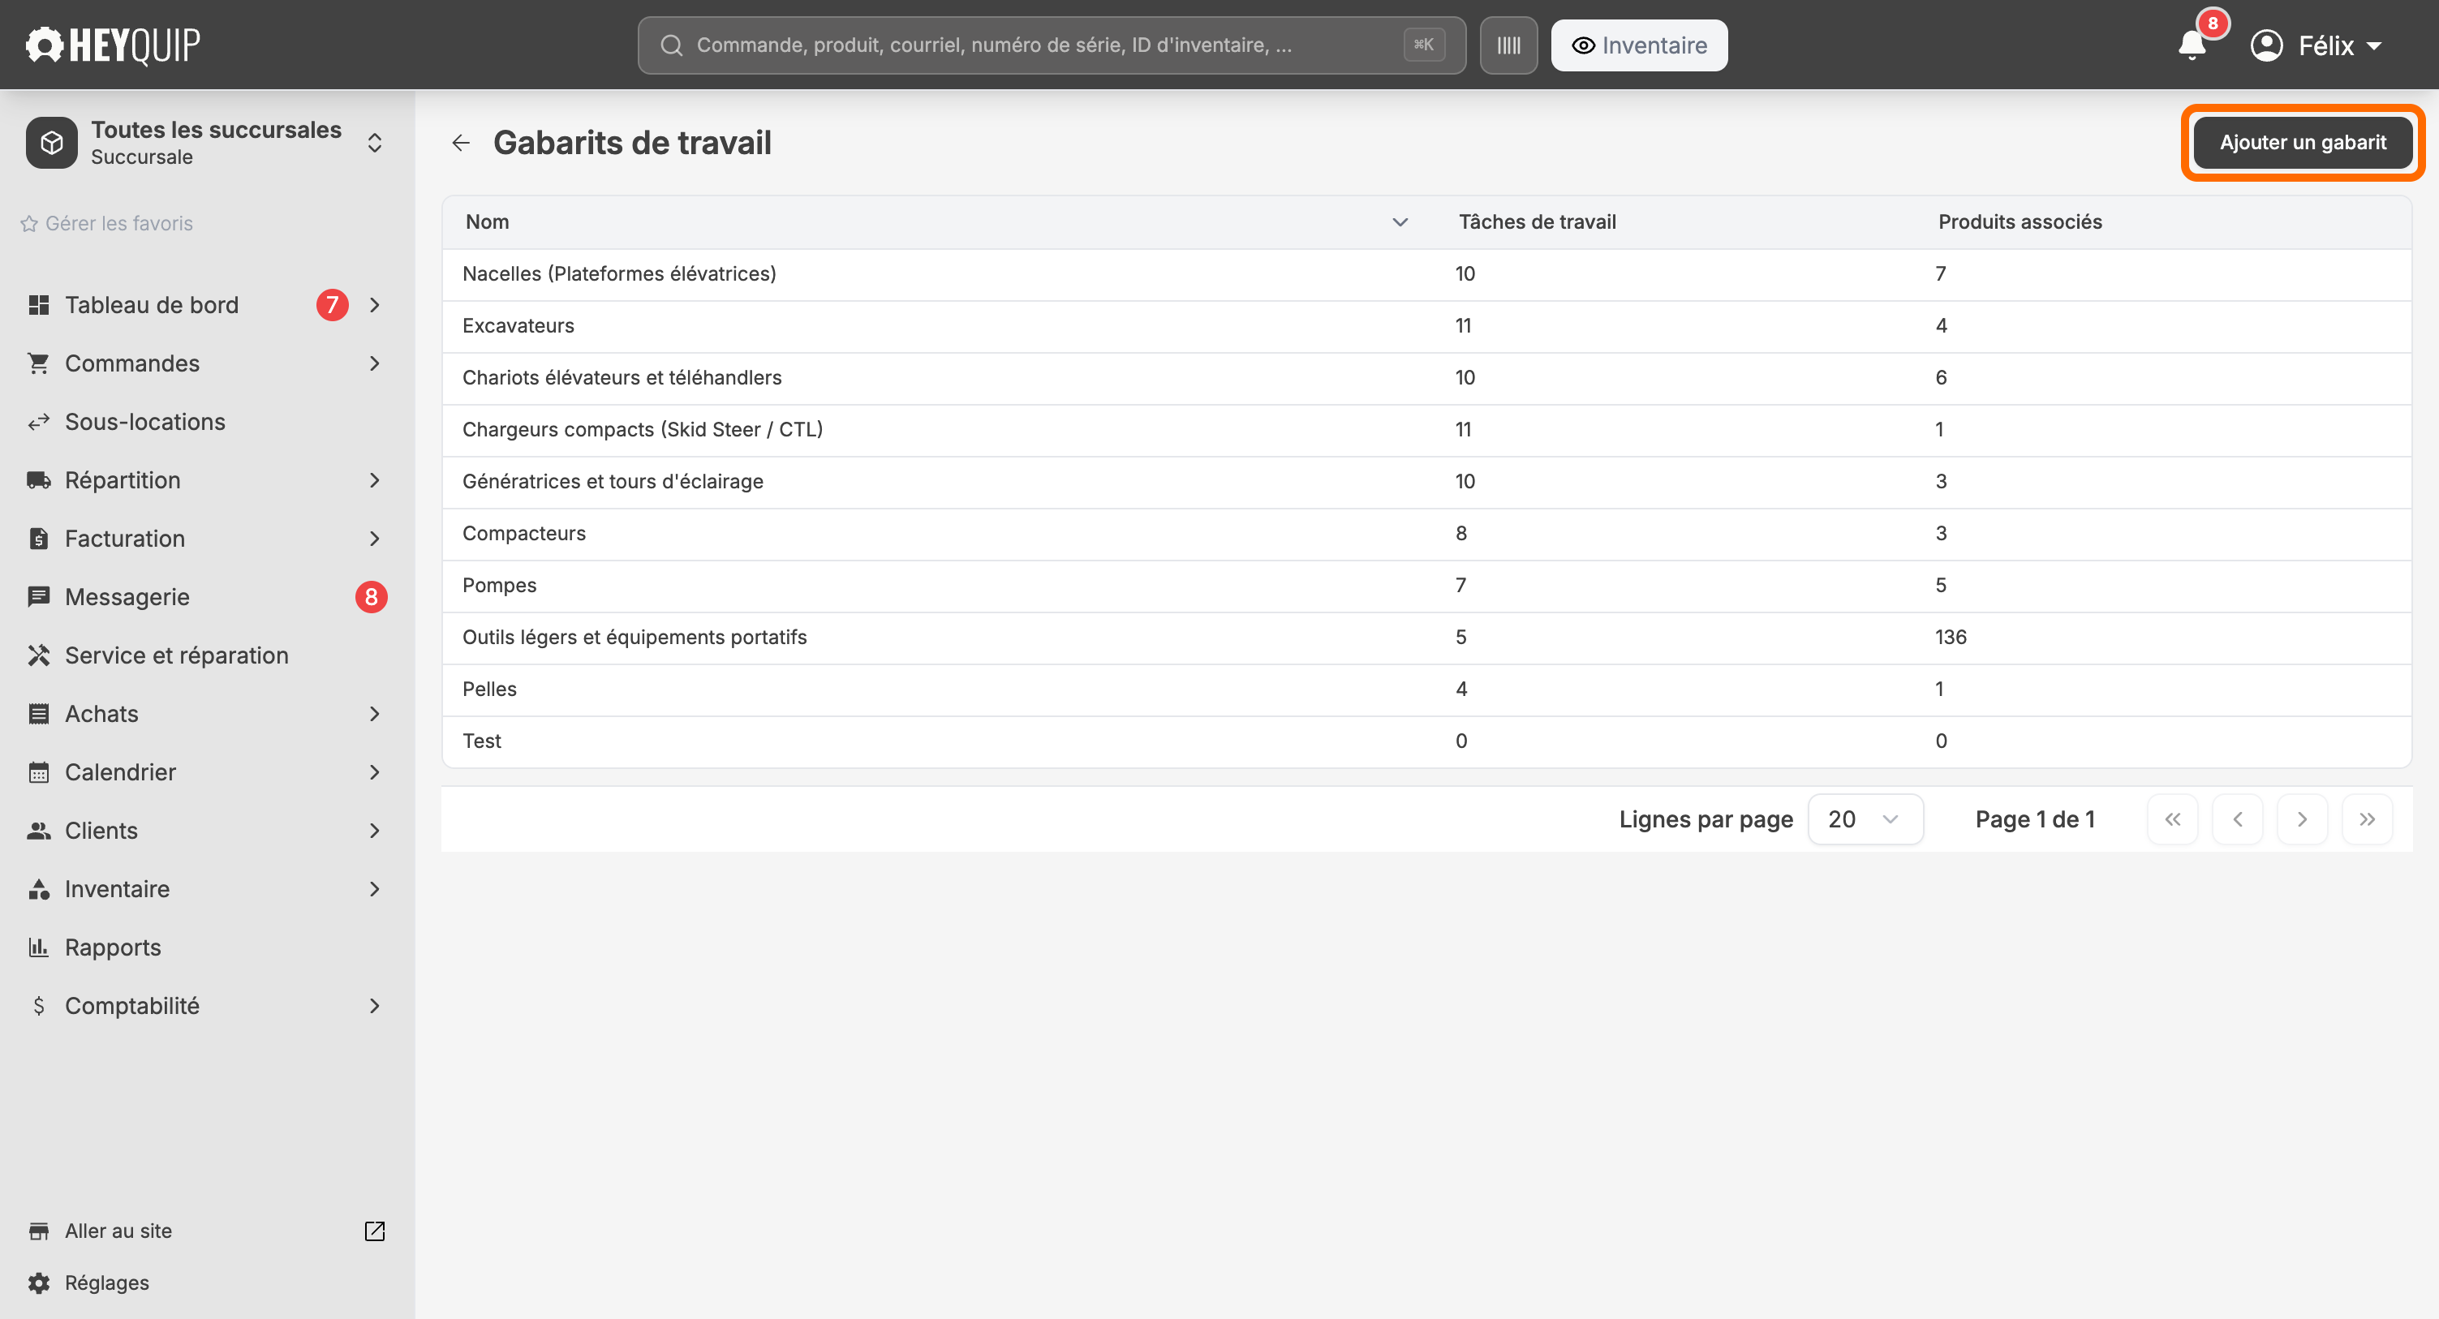Click the global search field
Viewport: 2439px width, 1319px height.
[1052, 45]
